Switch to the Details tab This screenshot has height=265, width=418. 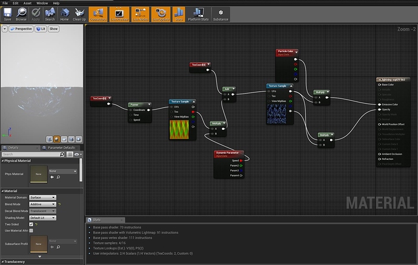tap(21, 148)
